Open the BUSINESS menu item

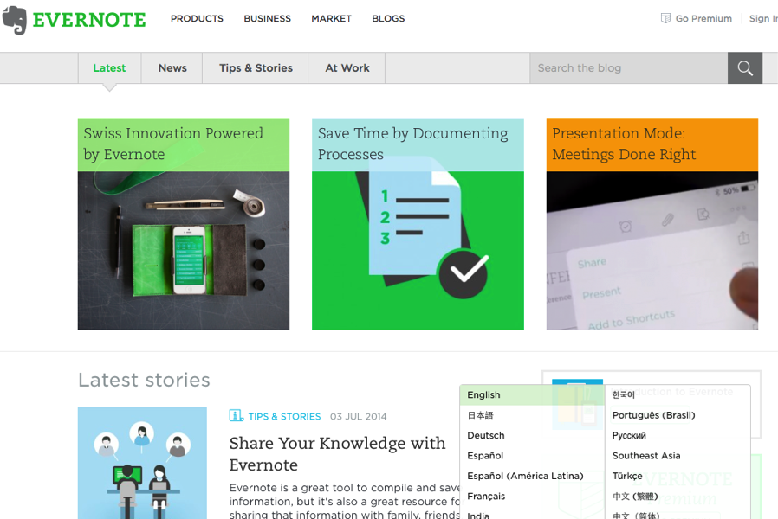pyautogui.click(x=267, y=18)
